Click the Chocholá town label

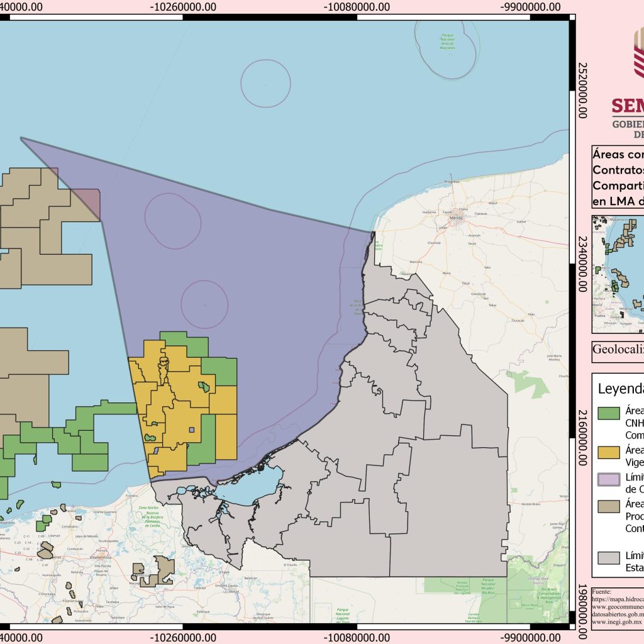pyautogui.click(x=434, y=243)
